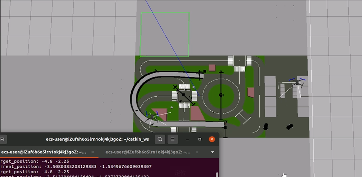Expand the terminal tab list arrow
362x177 pixels.
[212, 152]
